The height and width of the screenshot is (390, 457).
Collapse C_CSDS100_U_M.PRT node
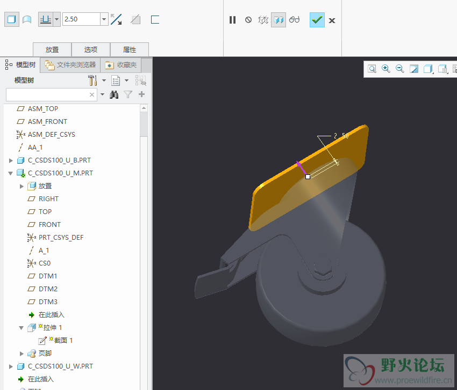pos(11,173)
